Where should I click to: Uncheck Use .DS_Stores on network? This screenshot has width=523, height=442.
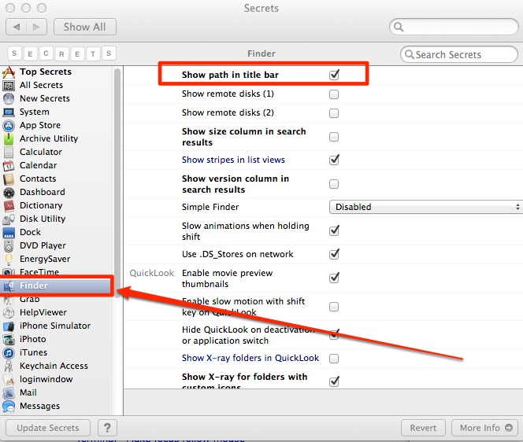point(334,254)
